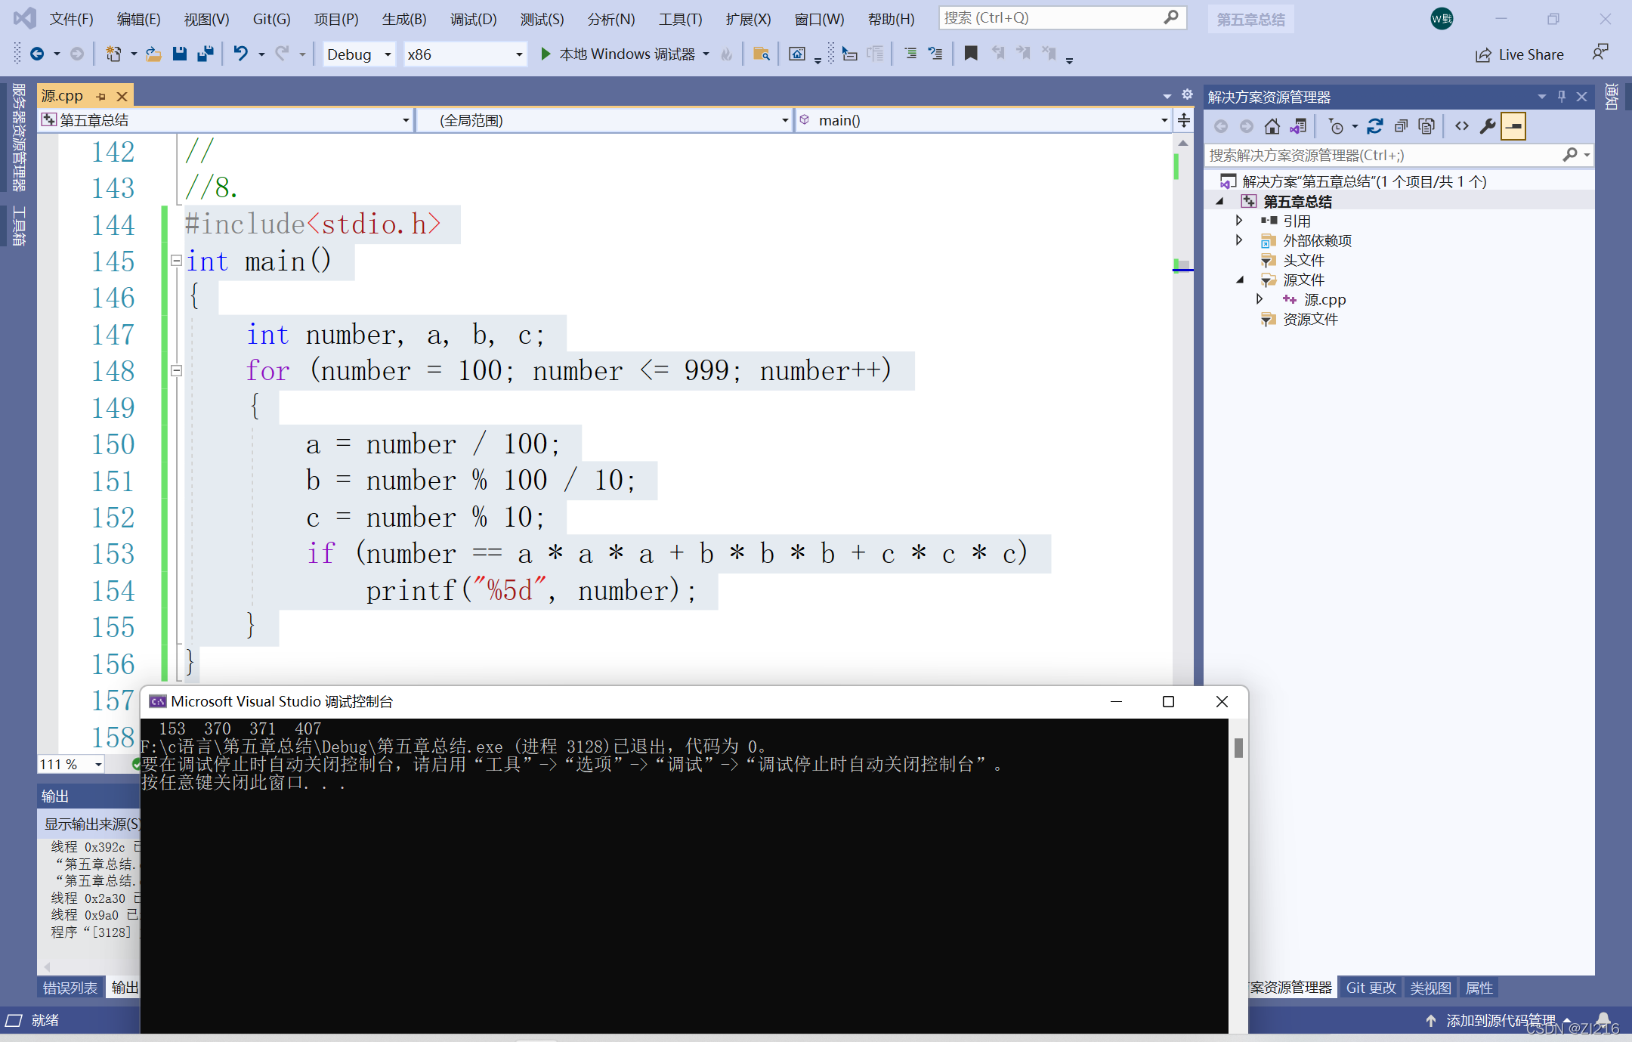Open the debugger target dropdown arrow
1632x1042 pixels.
point(706,54)
